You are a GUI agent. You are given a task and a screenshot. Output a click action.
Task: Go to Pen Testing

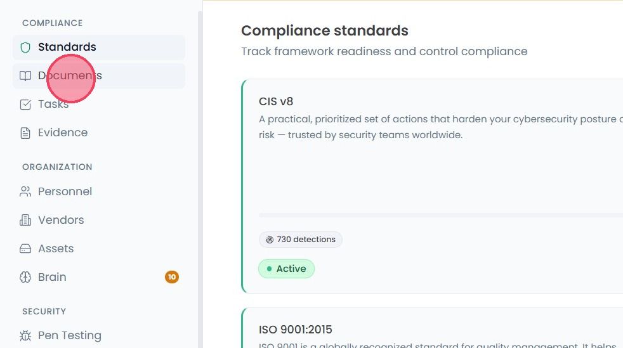pos(98,336)
